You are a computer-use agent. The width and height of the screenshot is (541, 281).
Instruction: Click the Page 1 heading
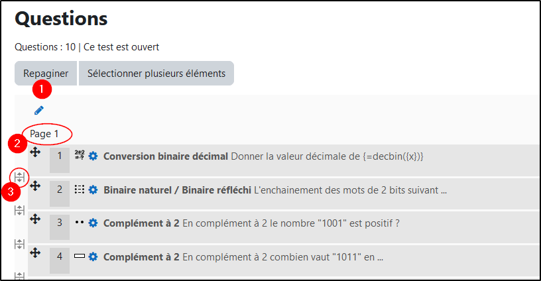(44, 134)
